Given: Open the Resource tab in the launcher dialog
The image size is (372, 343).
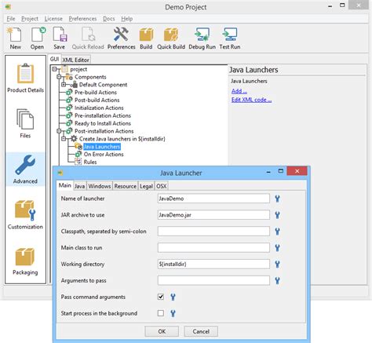Looking at the screenshot, I should 126,186.
